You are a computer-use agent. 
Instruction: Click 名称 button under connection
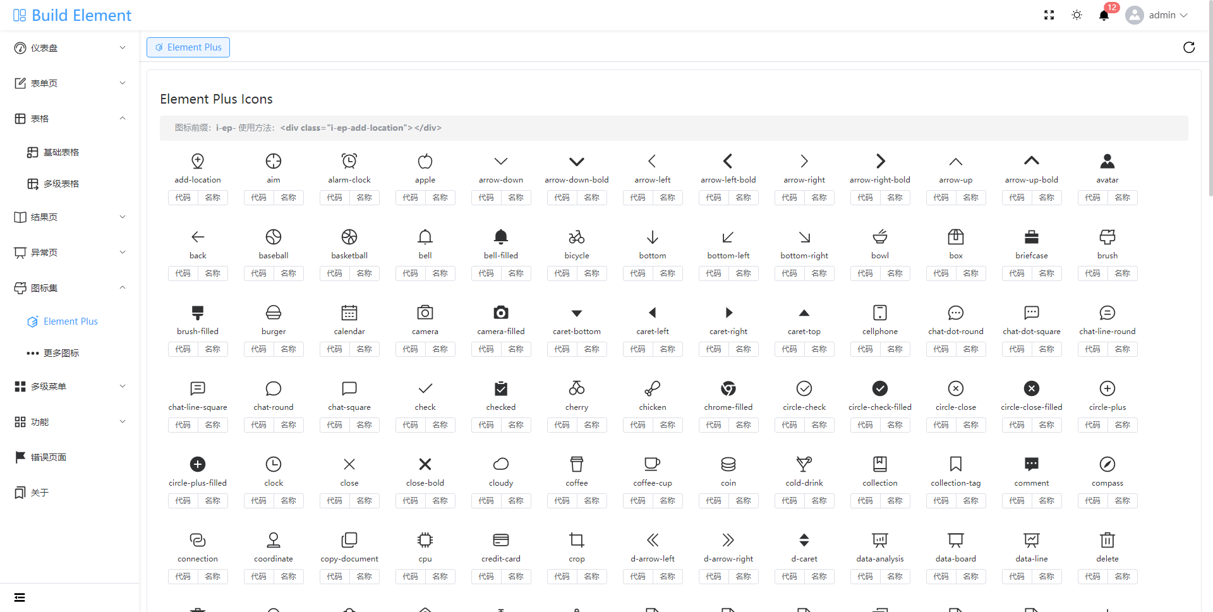[x=213, y=577]
